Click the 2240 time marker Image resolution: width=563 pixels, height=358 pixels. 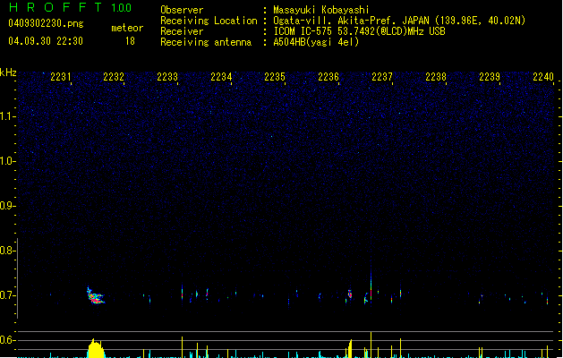pyautogui.click(x=543, y=77)
